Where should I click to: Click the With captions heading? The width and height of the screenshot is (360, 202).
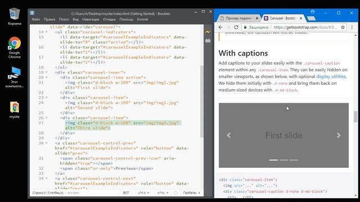(x=243, y=53)
